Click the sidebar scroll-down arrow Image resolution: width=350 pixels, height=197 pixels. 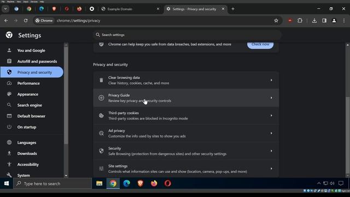66,176
